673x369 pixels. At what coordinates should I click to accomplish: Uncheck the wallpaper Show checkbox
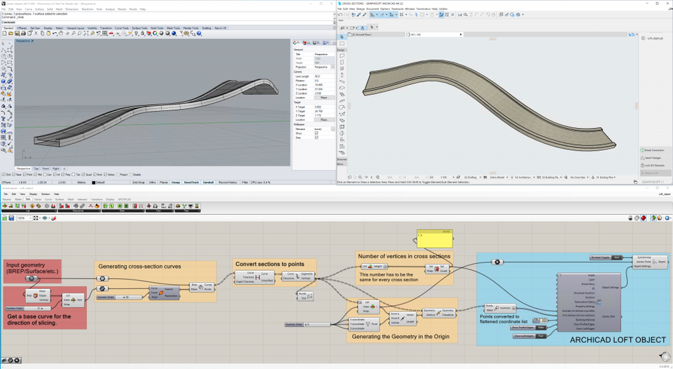coord(316,133)
